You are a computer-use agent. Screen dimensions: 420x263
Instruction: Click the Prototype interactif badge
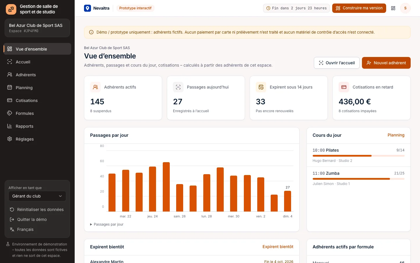(x=135, y=8)
